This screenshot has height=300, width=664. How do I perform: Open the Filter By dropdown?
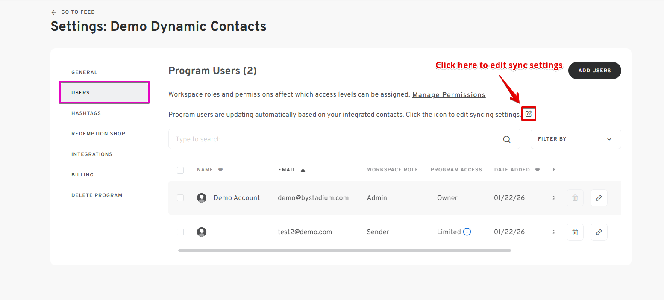(576, 139)
